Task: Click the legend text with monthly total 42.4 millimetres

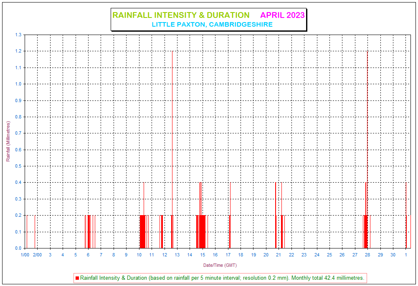Action: click(222, 278)
